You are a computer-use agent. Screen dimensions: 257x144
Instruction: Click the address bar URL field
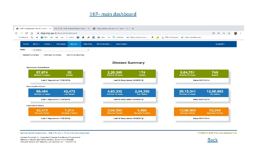[x=123, y=33]
